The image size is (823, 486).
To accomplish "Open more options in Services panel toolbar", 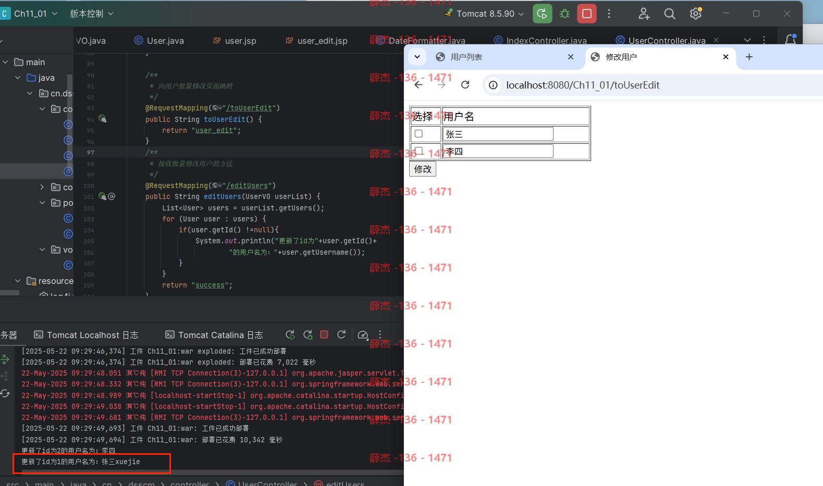I will tap(380, 334).
